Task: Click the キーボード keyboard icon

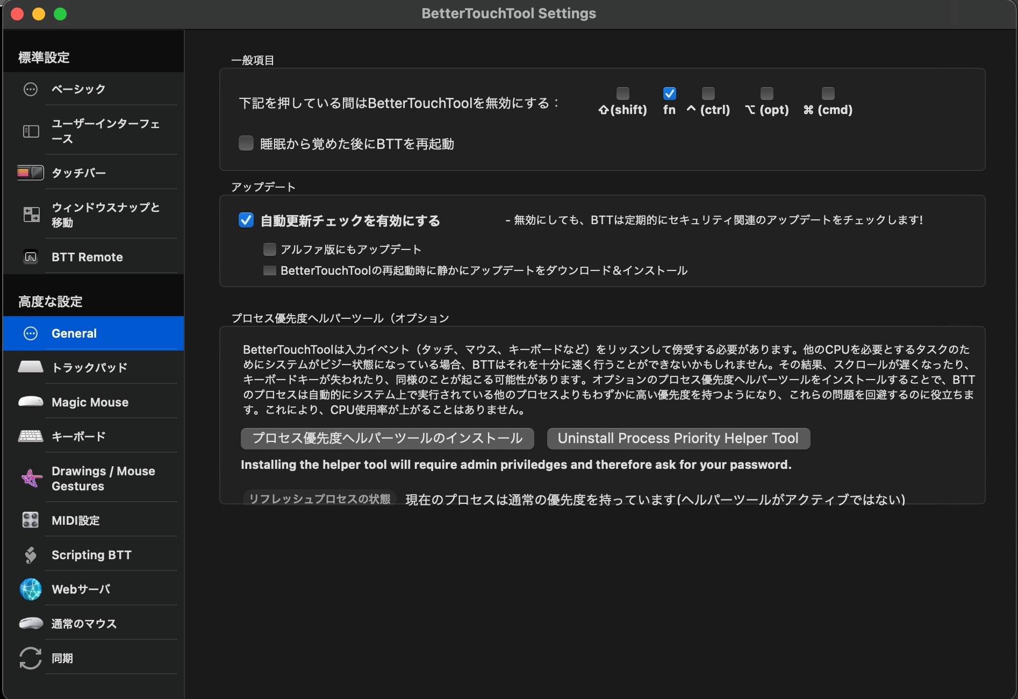Action: click(31, 436)
